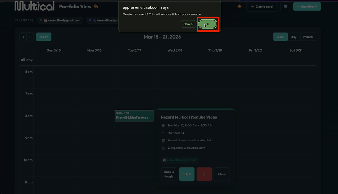The height and width of the screenshot is (194, 338).
Task: Click the clock icon beside event time
Action: pyautogui.click(x=163, y=125)
